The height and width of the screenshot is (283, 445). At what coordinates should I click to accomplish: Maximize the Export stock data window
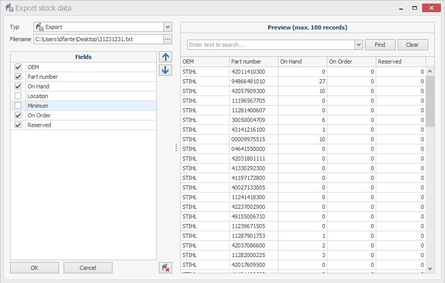click(414, 8)
